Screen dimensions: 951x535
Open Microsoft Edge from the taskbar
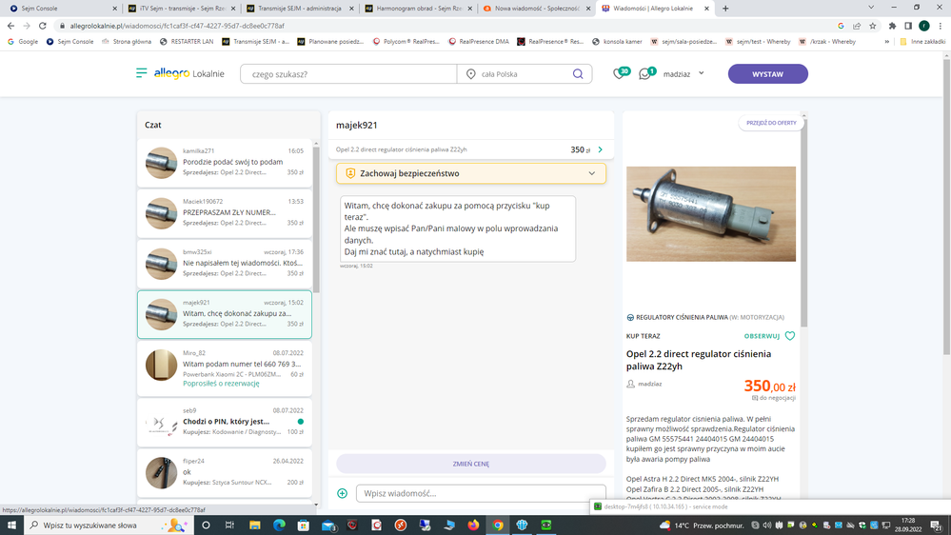tap(279, 525)
